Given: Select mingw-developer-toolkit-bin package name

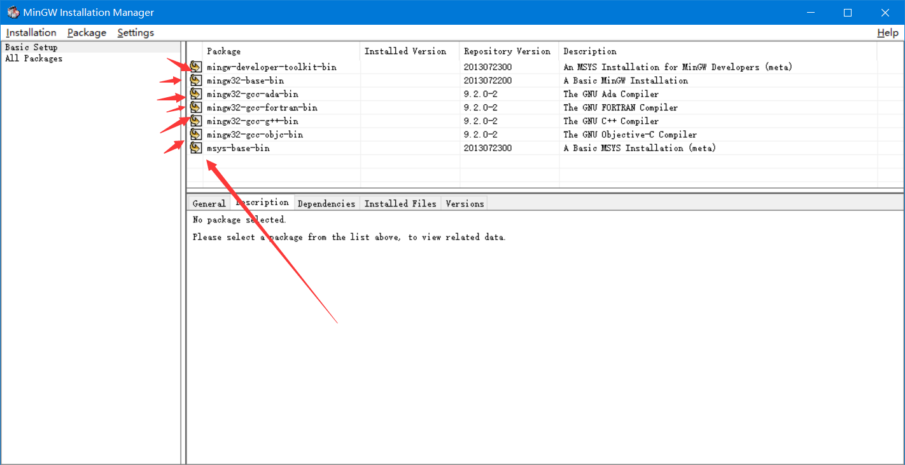Looking at the screenshot, I should point(272,67).
